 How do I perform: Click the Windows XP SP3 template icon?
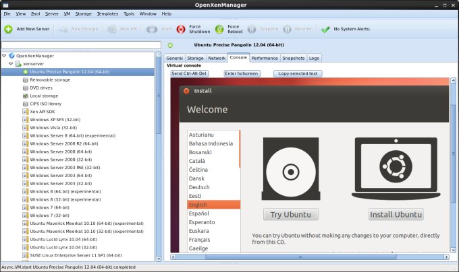pyautogui.click(x=26, y=120)
